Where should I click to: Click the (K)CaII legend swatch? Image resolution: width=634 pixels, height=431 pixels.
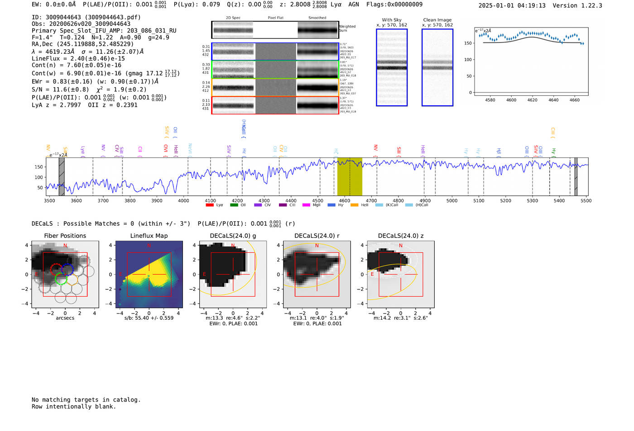(379, 205)
